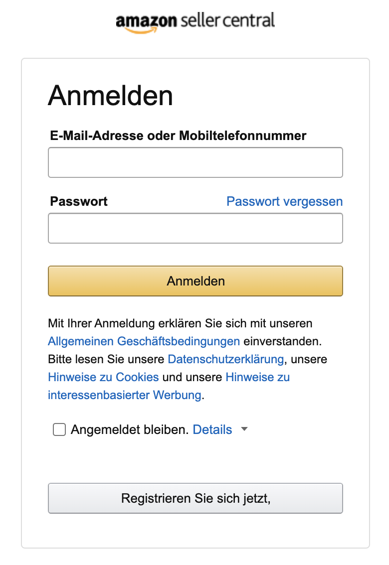Image resolution: width=389 pixels, height=565 pixels.
Task: Click the bold 'Passwort' field label
Action: tap(79, 201)
